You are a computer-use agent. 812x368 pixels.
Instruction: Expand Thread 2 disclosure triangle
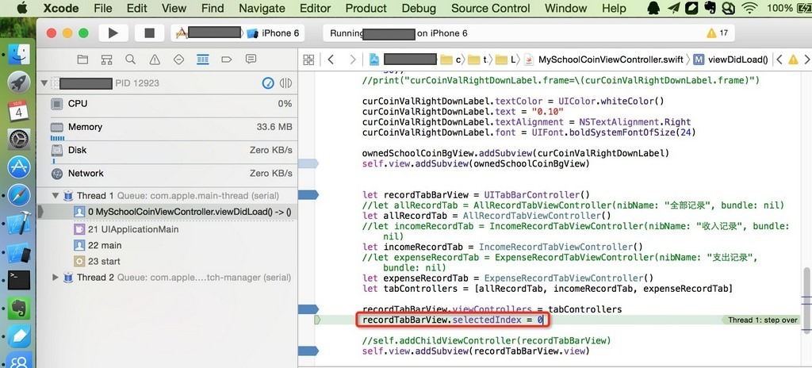[56, 278]
